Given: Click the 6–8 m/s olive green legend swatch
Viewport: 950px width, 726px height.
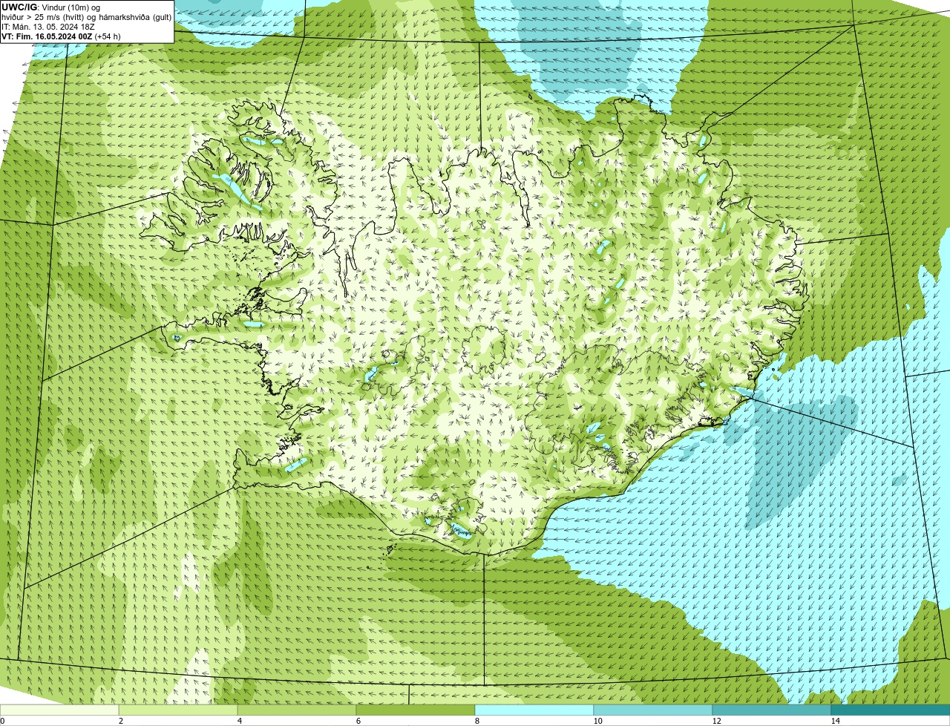Looking at the screenshot, I should [416, 710].
